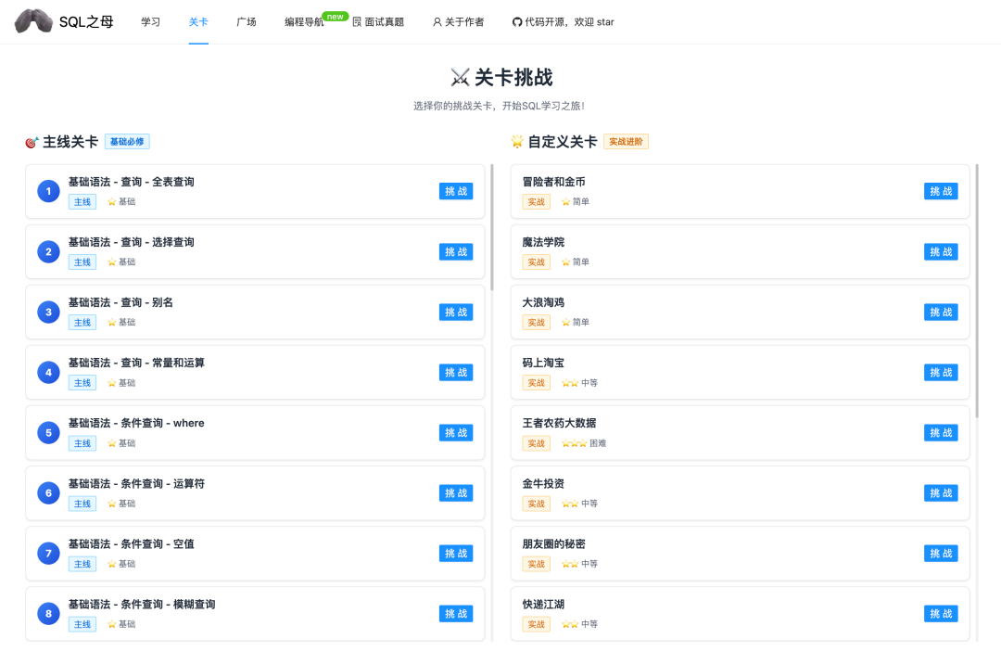Click the trophy icon beside 自定义关卡
Screen dimensions: 1001x651
pyautogui.click(x=519, y=142)
